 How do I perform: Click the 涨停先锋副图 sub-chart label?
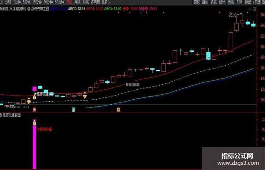coord(12,115)
